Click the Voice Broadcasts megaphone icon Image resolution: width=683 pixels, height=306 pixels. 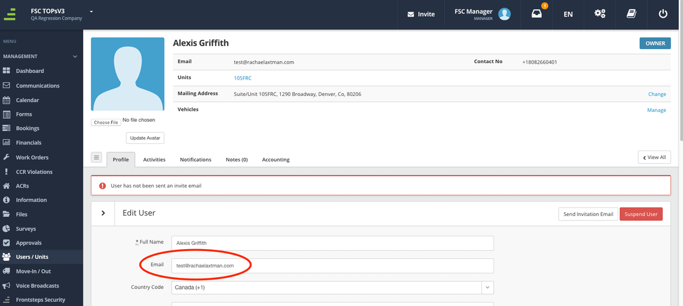point(7,286)
